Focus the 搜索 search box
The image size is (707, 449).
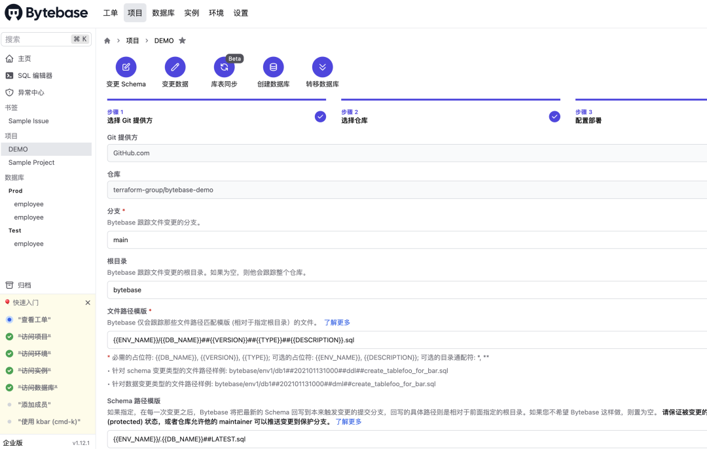(46, 39)
